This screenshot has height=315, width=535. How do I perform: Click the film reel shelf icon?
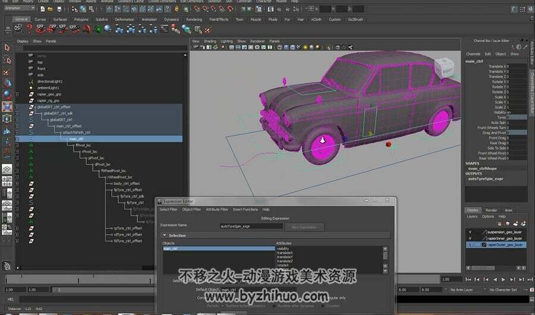click(x=18, y=29)
